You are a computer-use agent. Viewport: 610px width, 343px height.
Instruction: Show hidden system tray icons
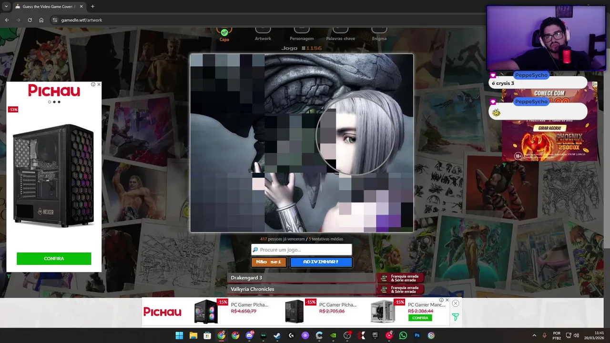[534, 335]
